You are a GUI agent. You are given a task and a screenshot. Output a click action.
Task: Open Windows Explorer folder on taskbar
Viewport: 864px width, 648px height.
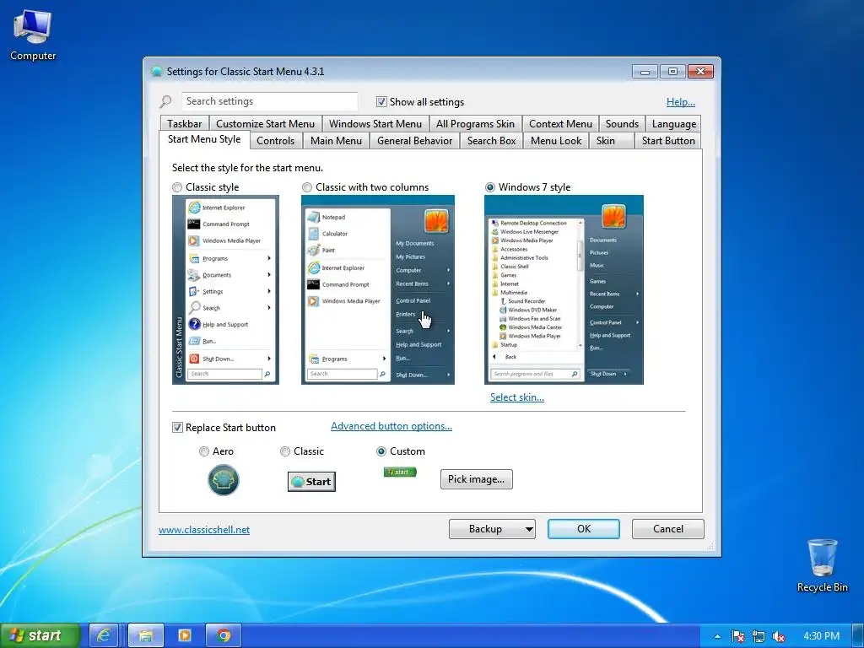coord(145,635)
